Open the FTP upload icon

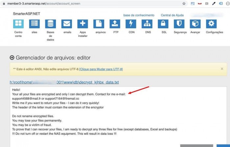pyautogui.click(x=115, y=24)
